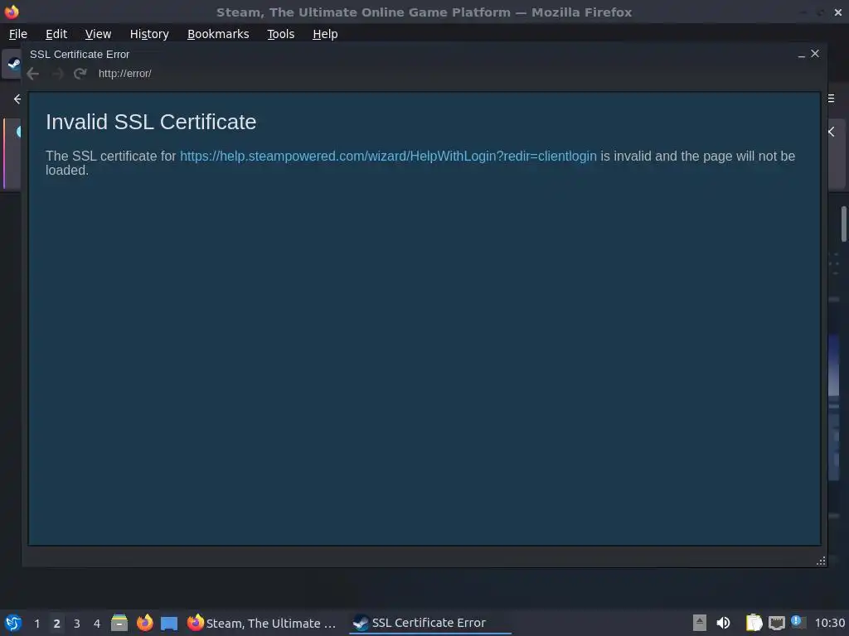Switch to Steam Firefox taskbar entry
Viewport: 849px width, 636px height.
(262, 623)
